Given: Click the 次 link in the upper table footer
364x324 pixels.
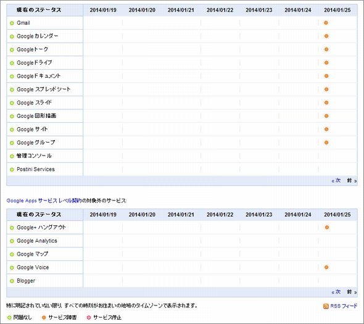Looking at the screenshot, I should [336, 180].
